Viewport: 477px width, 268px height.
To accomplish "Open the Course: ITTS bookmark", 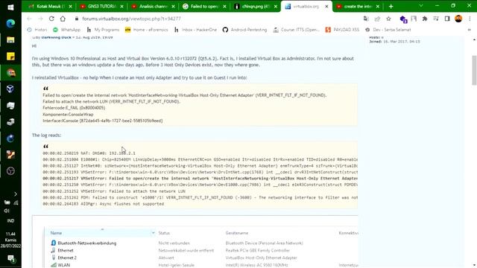I will tap(297, 30).
